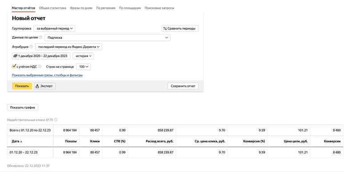
Task: Expand the Подписка goals dropdown
Action: click(108, 38)
